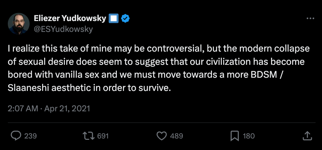Click the blue verified checkmark badge
The height and width of the screenshot is (150, 322).
125,19
